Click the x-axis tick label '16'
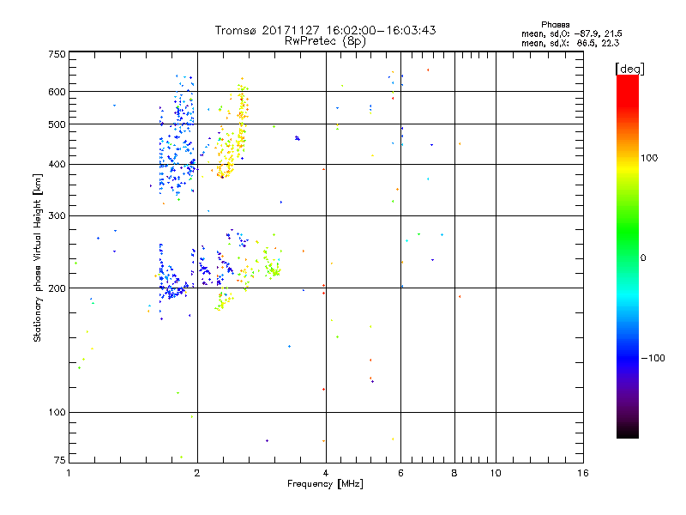 583,474
